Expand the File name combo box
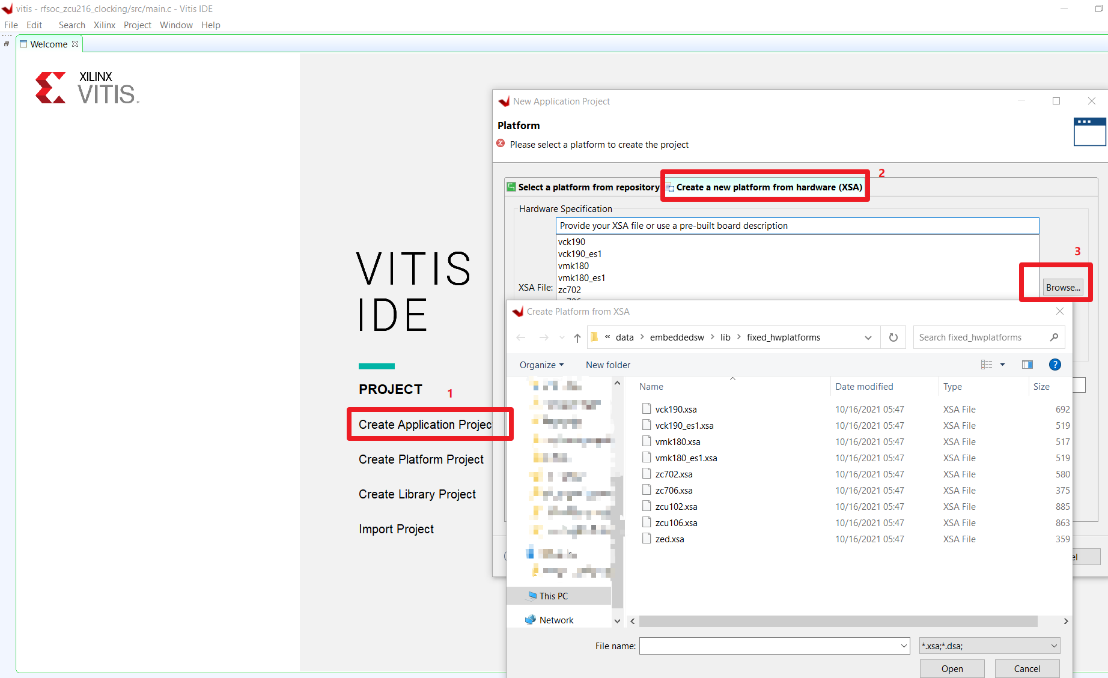This screenshot has height=678, width=1108. tap(904, 646)
